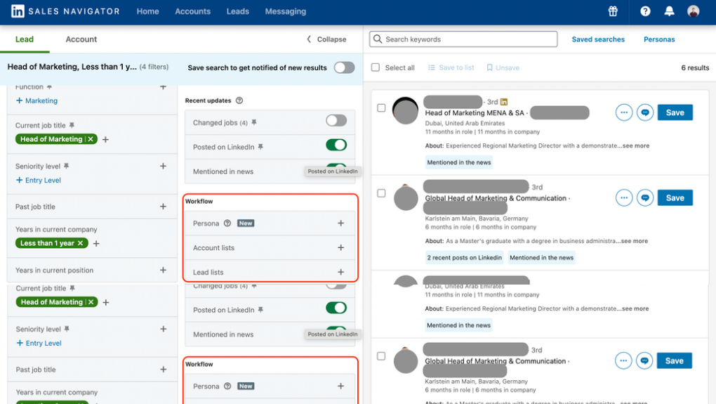The height and width of the screenshot is (404, 716).
Task: Remove the lower Head of Marketing chip
Action: 91,302
